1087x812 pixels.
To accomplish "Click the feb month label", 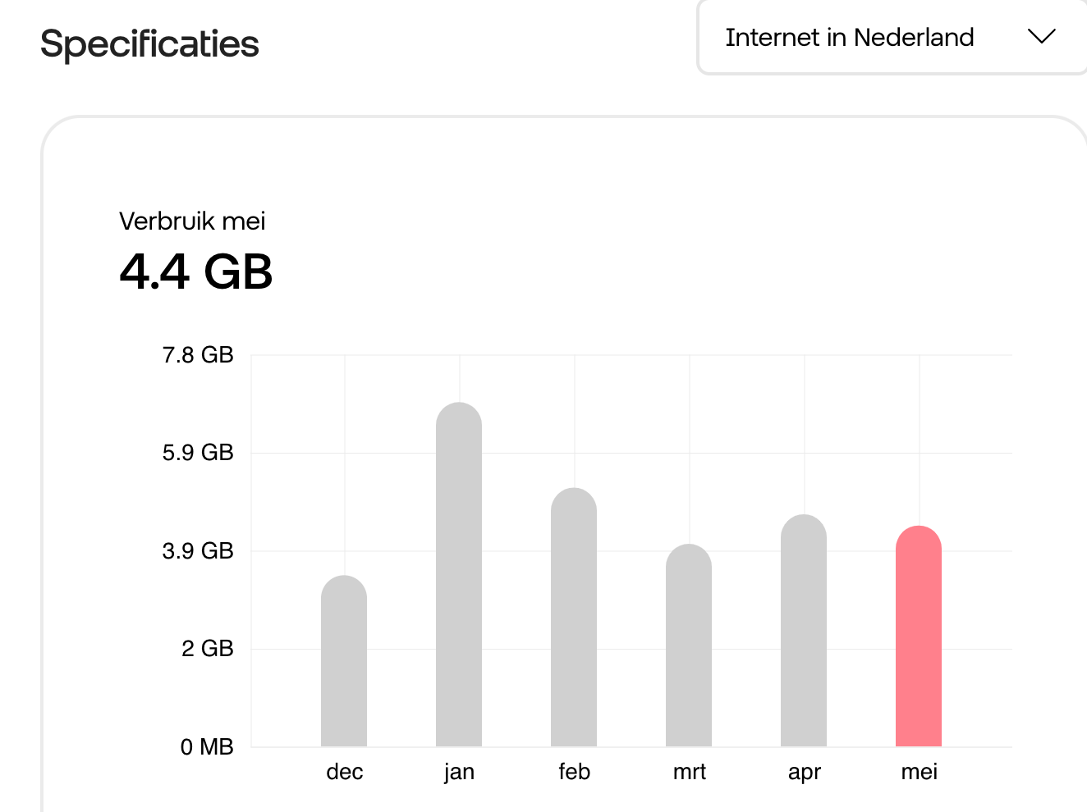I will click(574, 772).
